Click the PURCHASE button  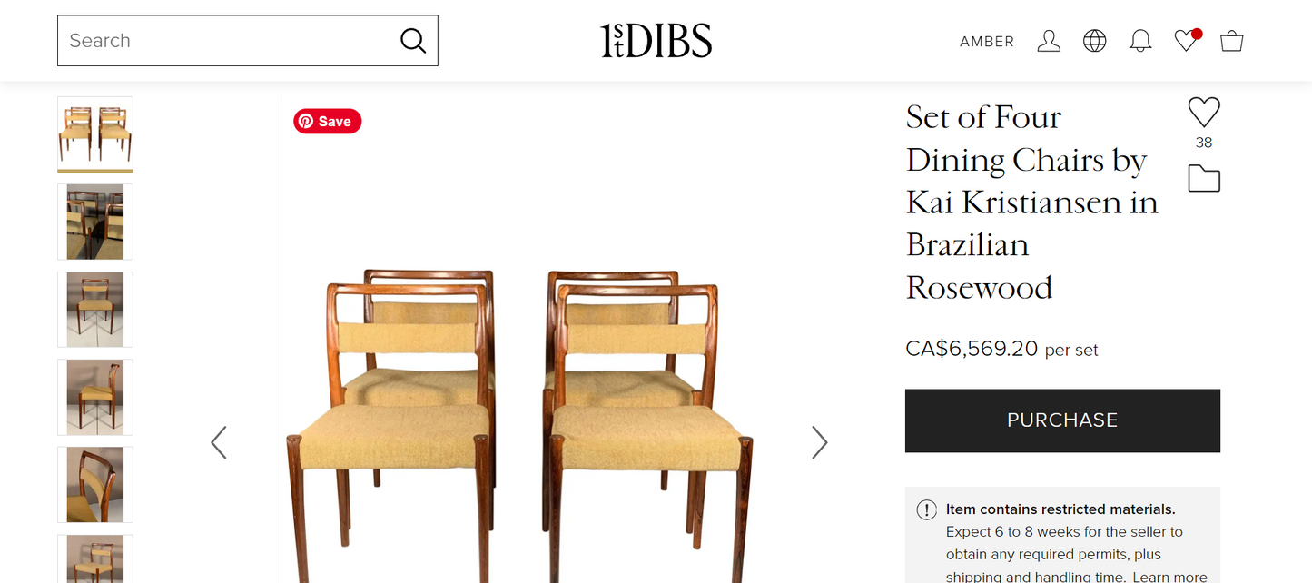click(1062, 420)
